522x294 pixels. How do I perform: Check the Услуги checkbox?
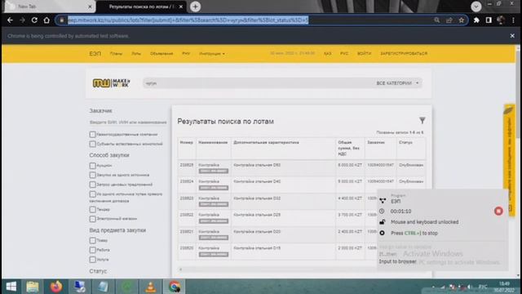[92, 260]
